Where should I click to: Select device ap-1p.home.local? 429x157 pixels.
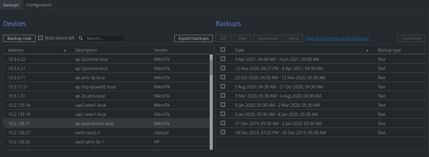click(x=106, y=68)
